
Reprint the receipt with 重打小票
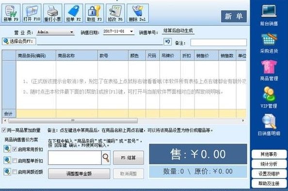tap(53, 13)
